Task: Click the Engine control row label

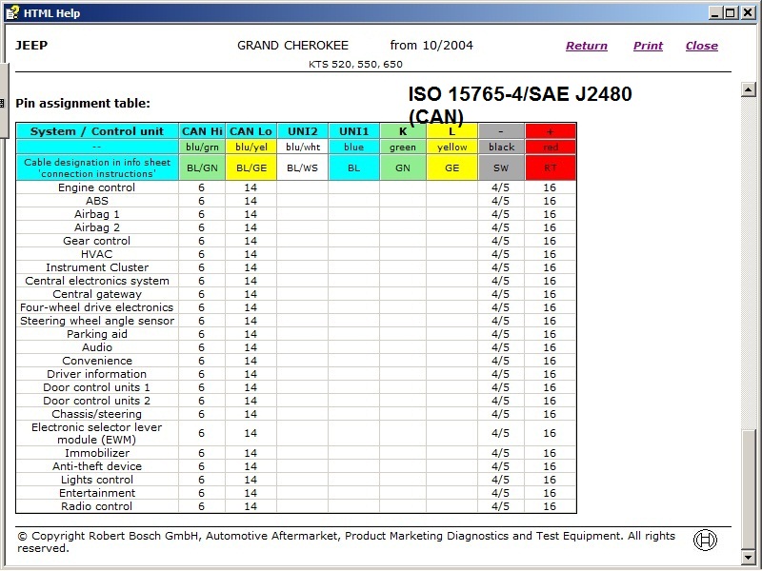Action: 97,187
